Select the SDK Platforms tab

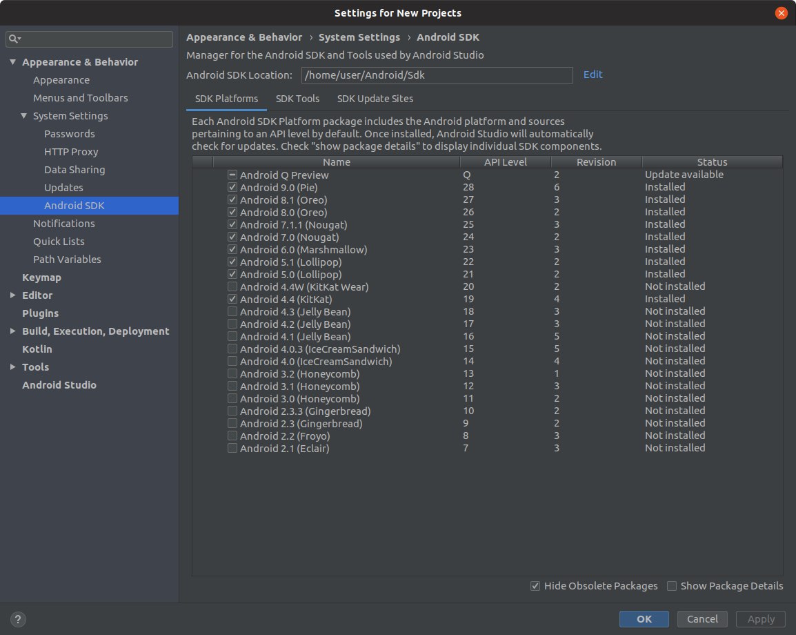tap(226, 99)
